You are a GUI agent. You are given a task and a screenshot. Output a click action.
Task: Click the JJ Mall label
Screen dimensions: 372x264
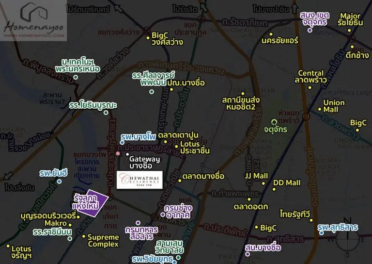[x=256, y=176]
